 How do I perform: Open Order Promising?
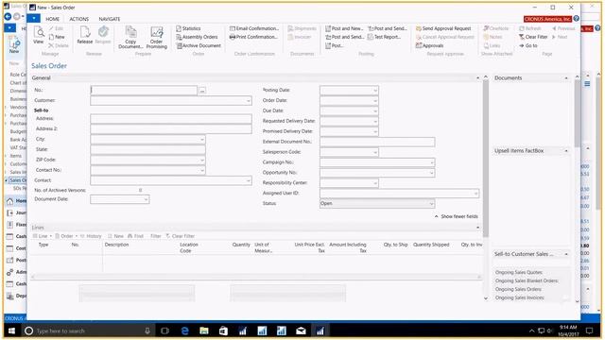click(x=156, y=37)
